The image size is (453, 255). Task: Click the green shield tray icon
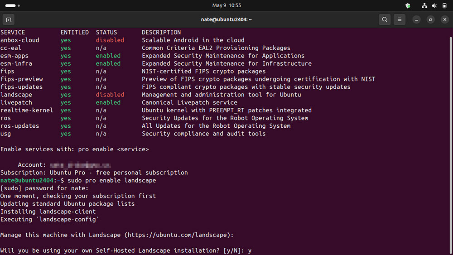[x=408, y=5]
